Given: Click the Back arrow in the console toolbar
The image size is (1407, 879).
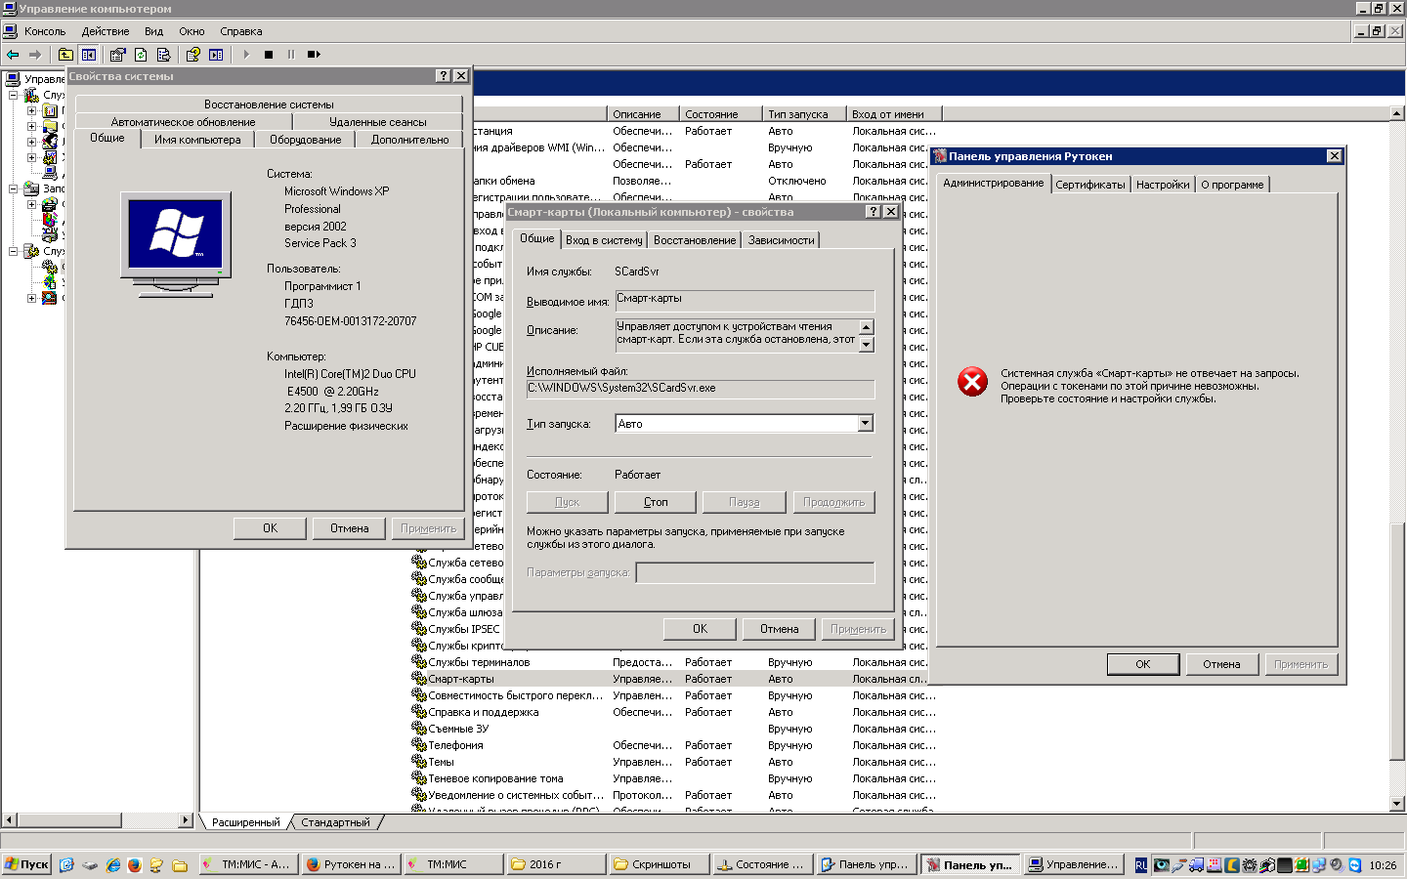Looking at the screenshot, I should pyautogui.click(x=13, y=55).
